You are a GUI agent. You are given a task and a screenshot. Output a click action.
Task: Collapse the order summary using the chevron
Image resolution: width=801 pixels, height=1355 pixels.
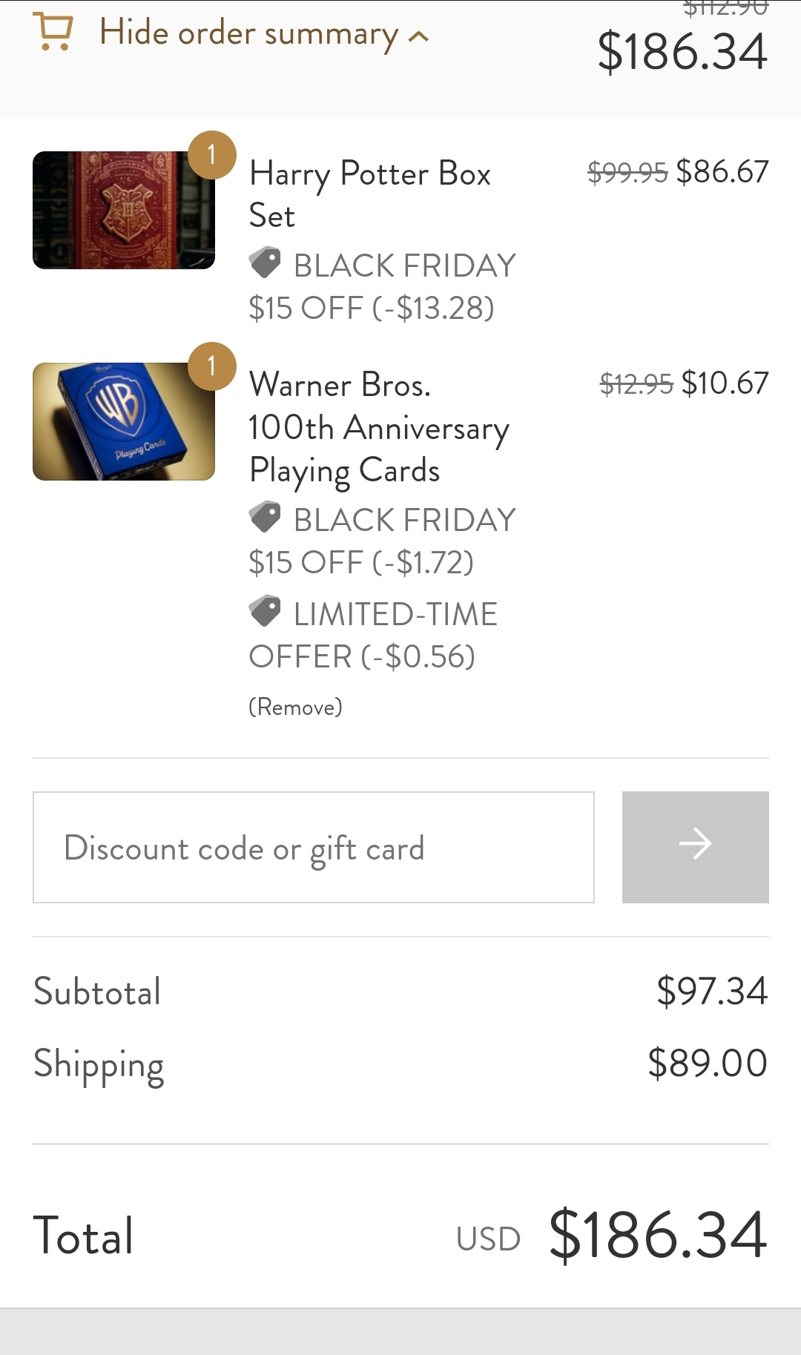(419, 36)
